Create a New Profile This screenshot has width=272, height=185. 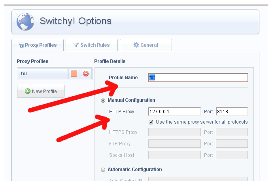click(x=41, y=91)
